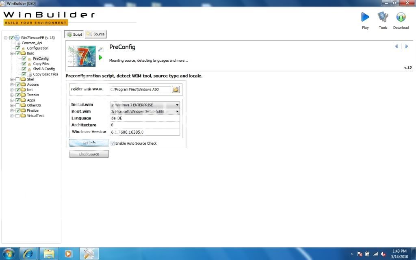Viewport: 416px width, 260px height.
Task: Open the clock and date in tray
Action: [x=399, y=254]
